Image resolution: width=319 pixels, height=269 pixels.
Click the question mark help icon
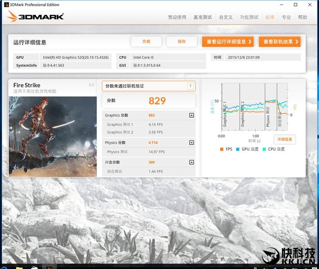click(x=190, y=86)
